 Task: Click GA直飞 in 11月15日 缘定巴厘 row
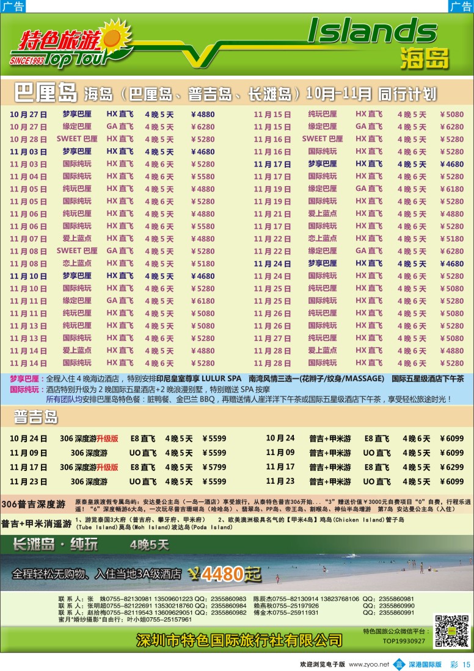pyautogui.click(x=369, y=127)
